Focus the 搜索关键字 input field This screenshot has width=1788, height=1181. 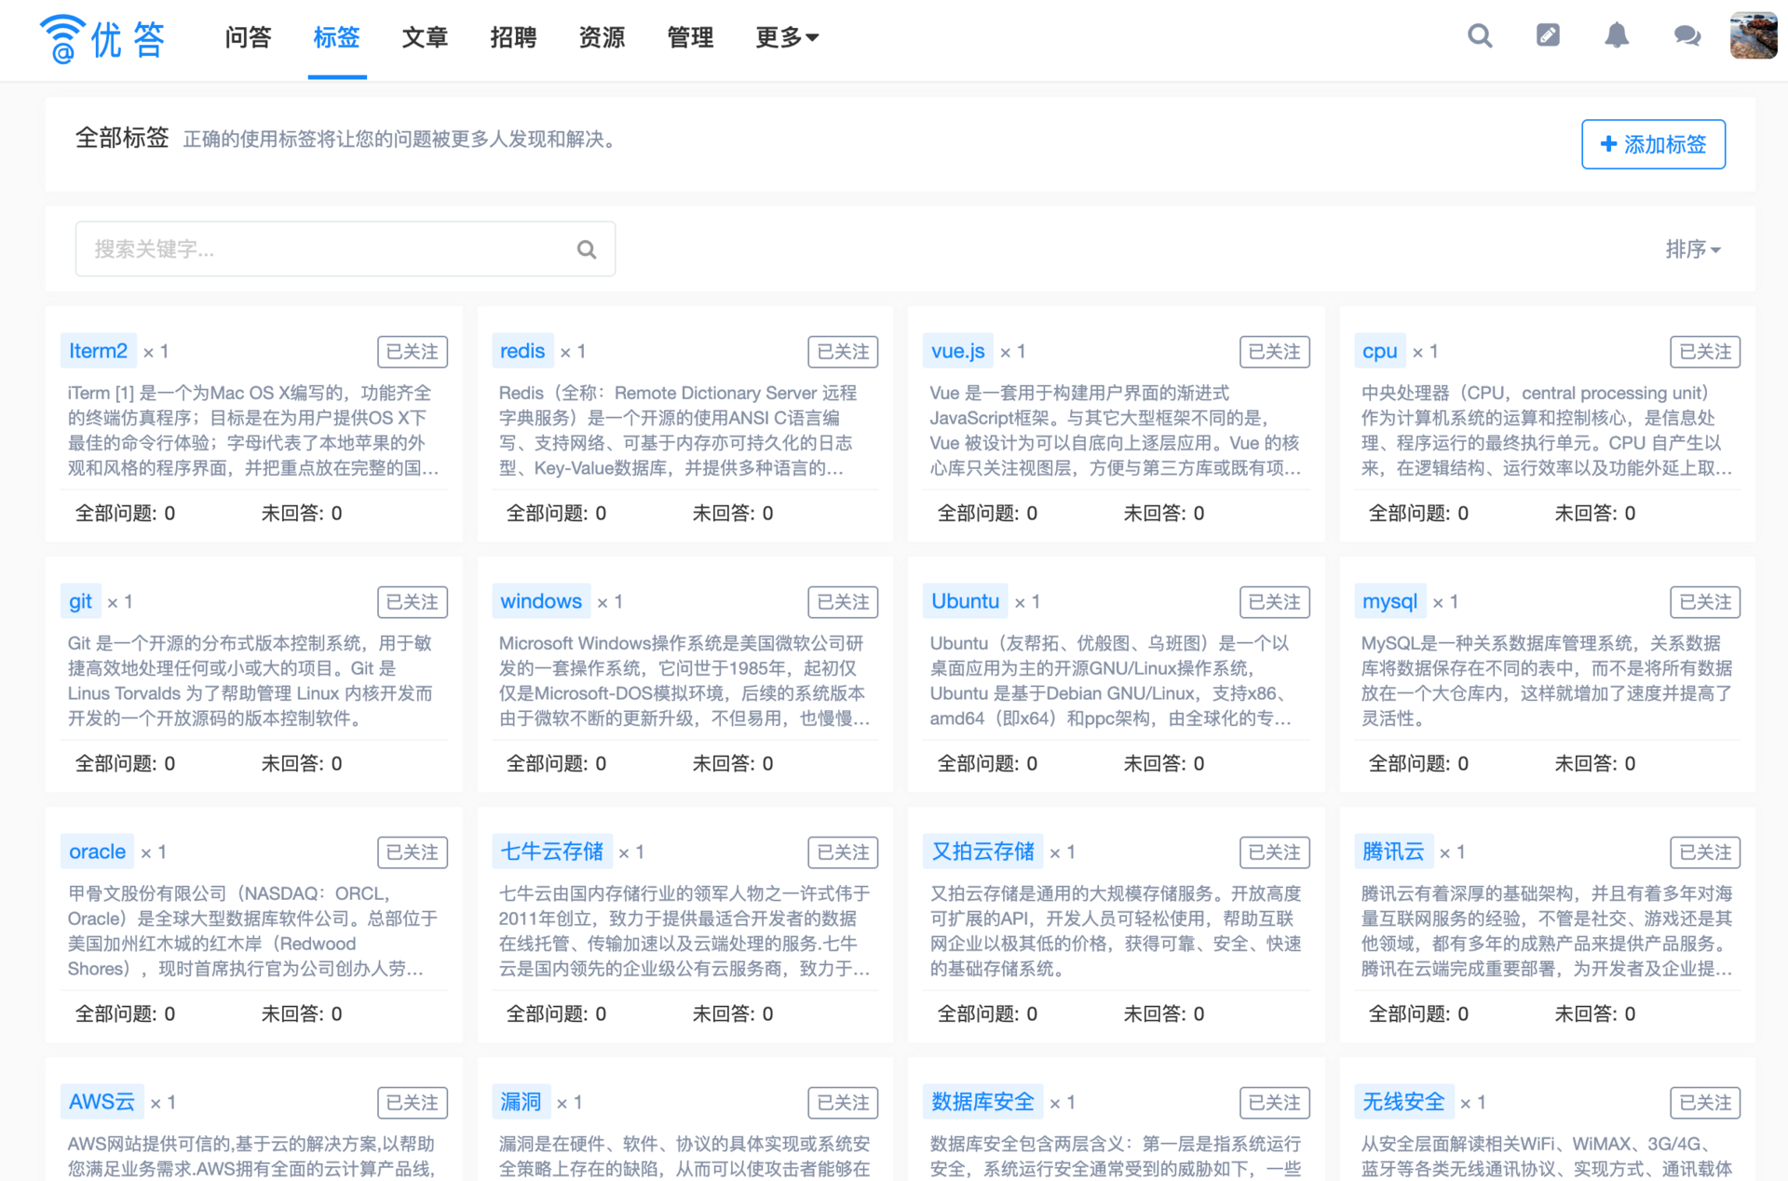point(345,248)
